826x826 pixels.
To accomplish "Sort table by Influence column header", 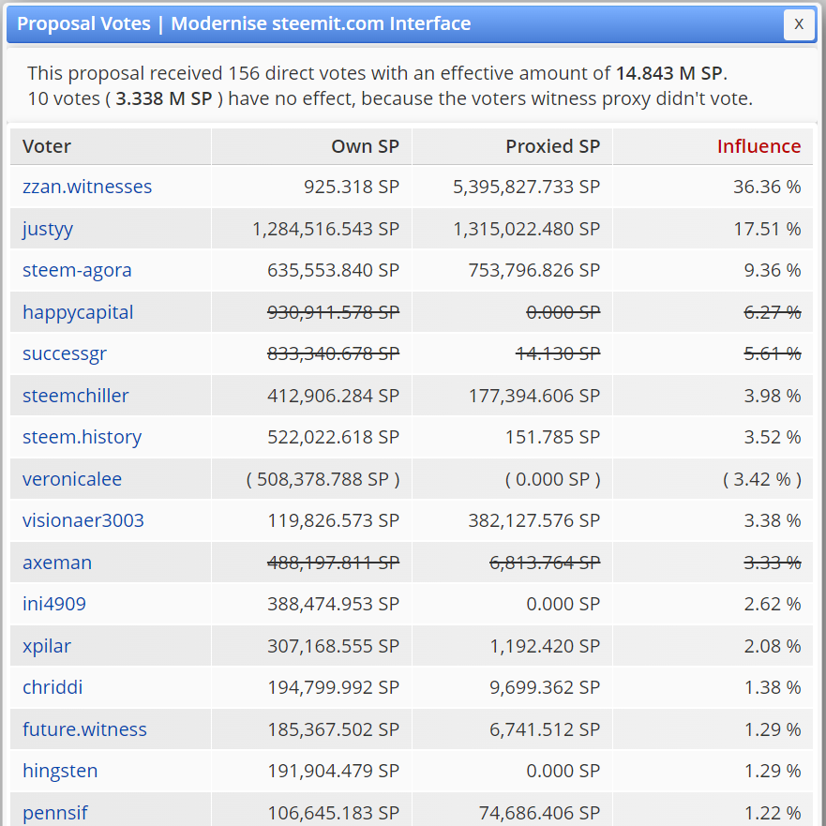I will 758,146.
